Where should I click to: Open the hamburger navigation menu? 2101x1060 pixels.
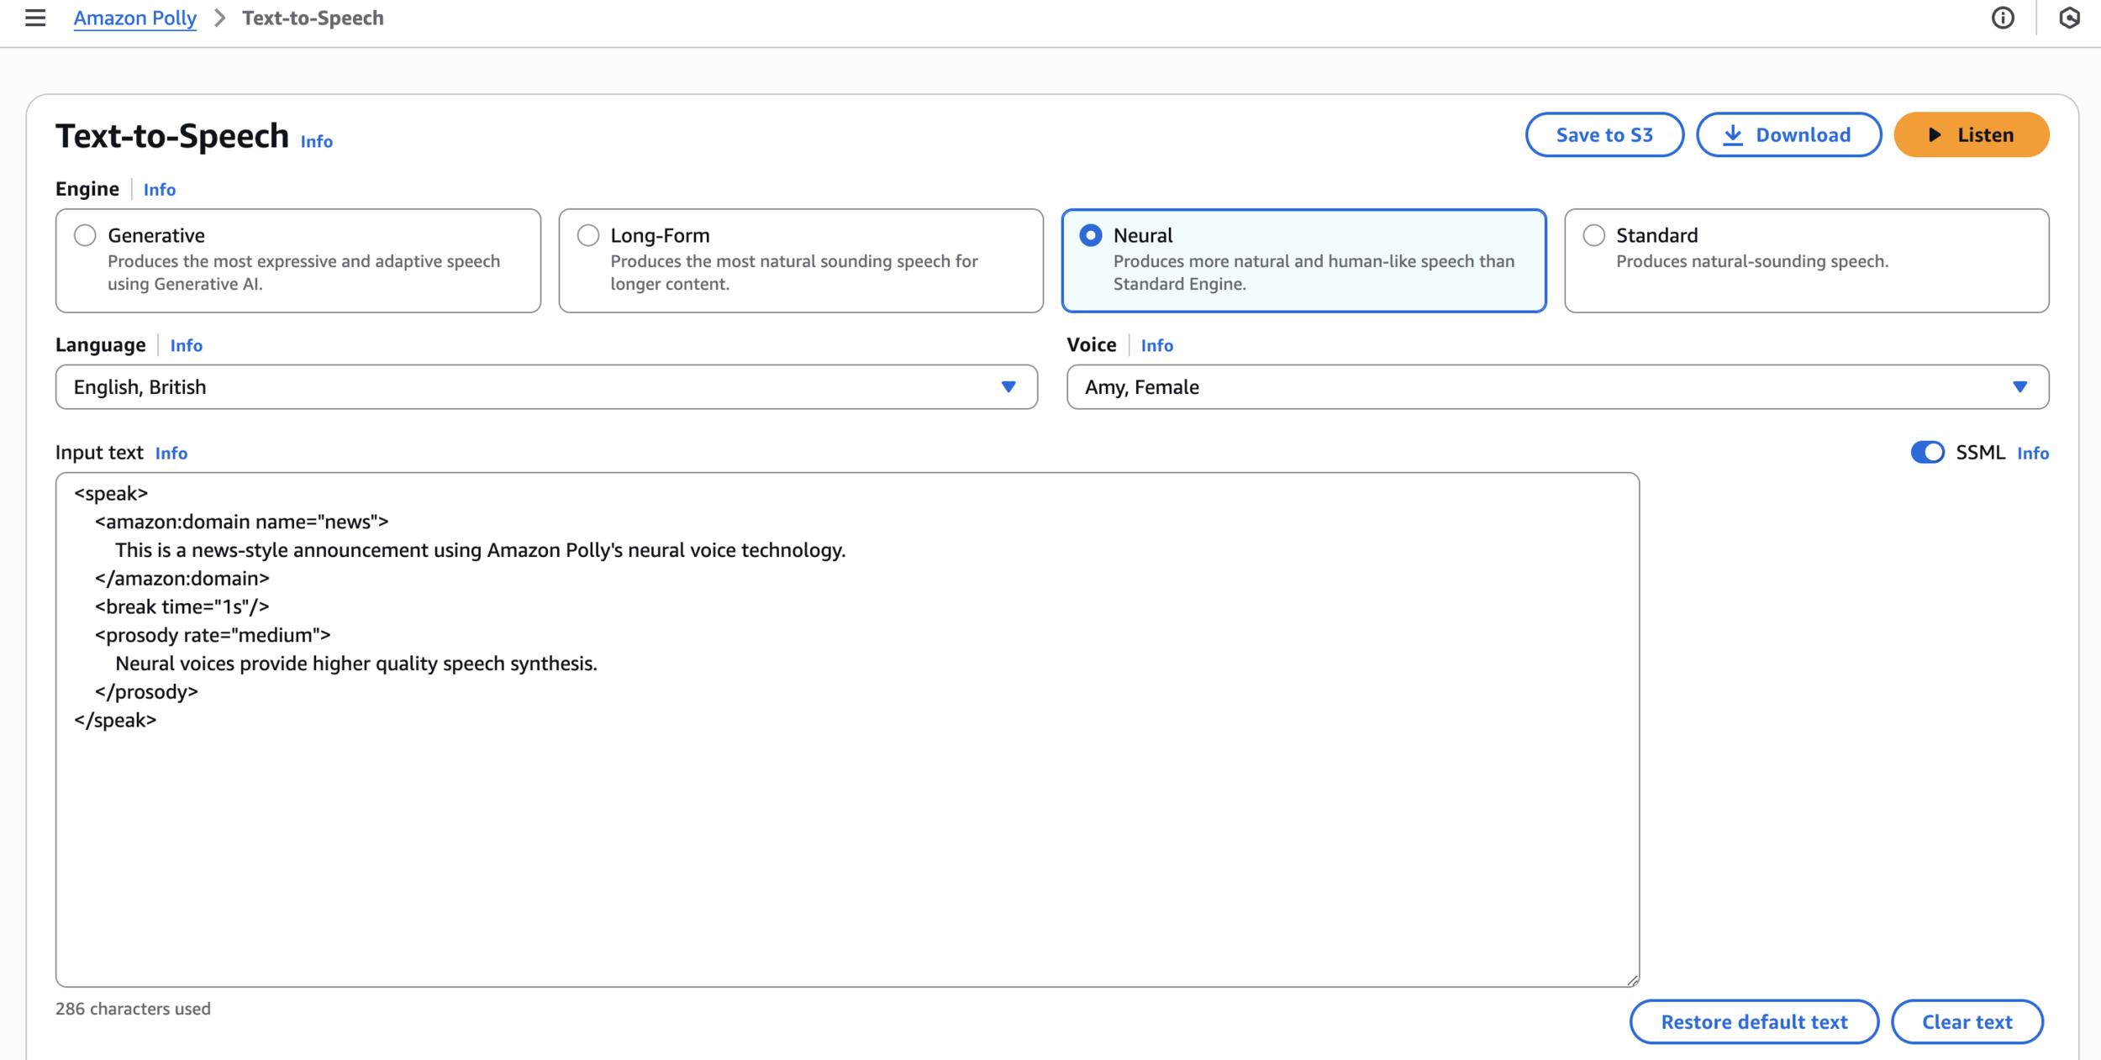pyautogui.click(x=35, y=18)
